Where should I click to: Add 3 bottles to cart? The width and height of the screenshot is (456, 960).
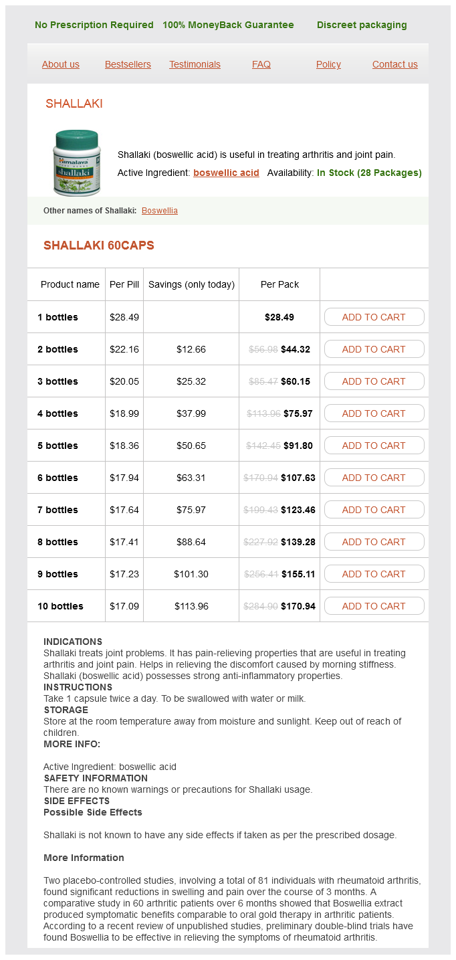[374, 381]
